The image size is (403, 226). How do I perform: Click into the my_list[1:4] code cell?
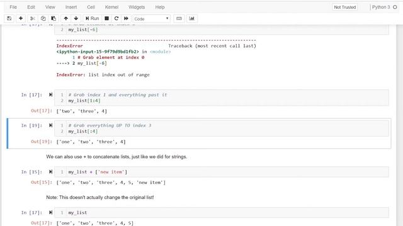221,98
